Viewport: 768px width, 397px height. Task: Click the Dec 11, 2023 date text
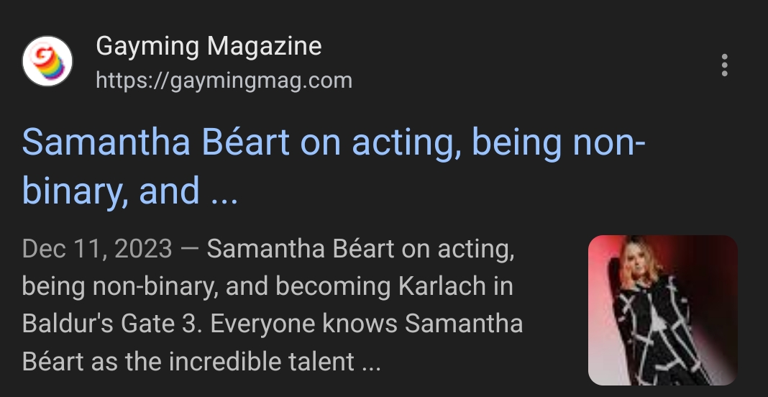pos(97,250)
